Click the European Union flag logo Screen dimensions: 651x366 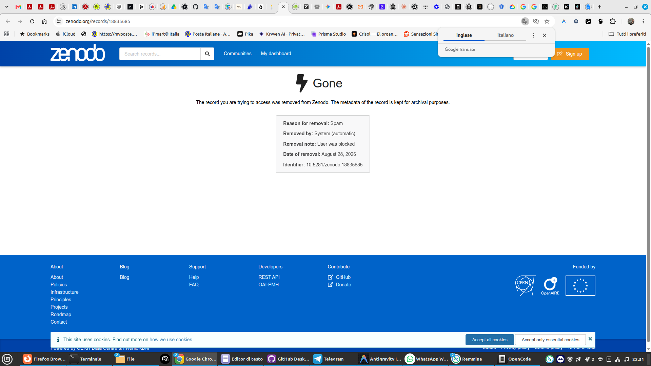click(x=580, y=286)
